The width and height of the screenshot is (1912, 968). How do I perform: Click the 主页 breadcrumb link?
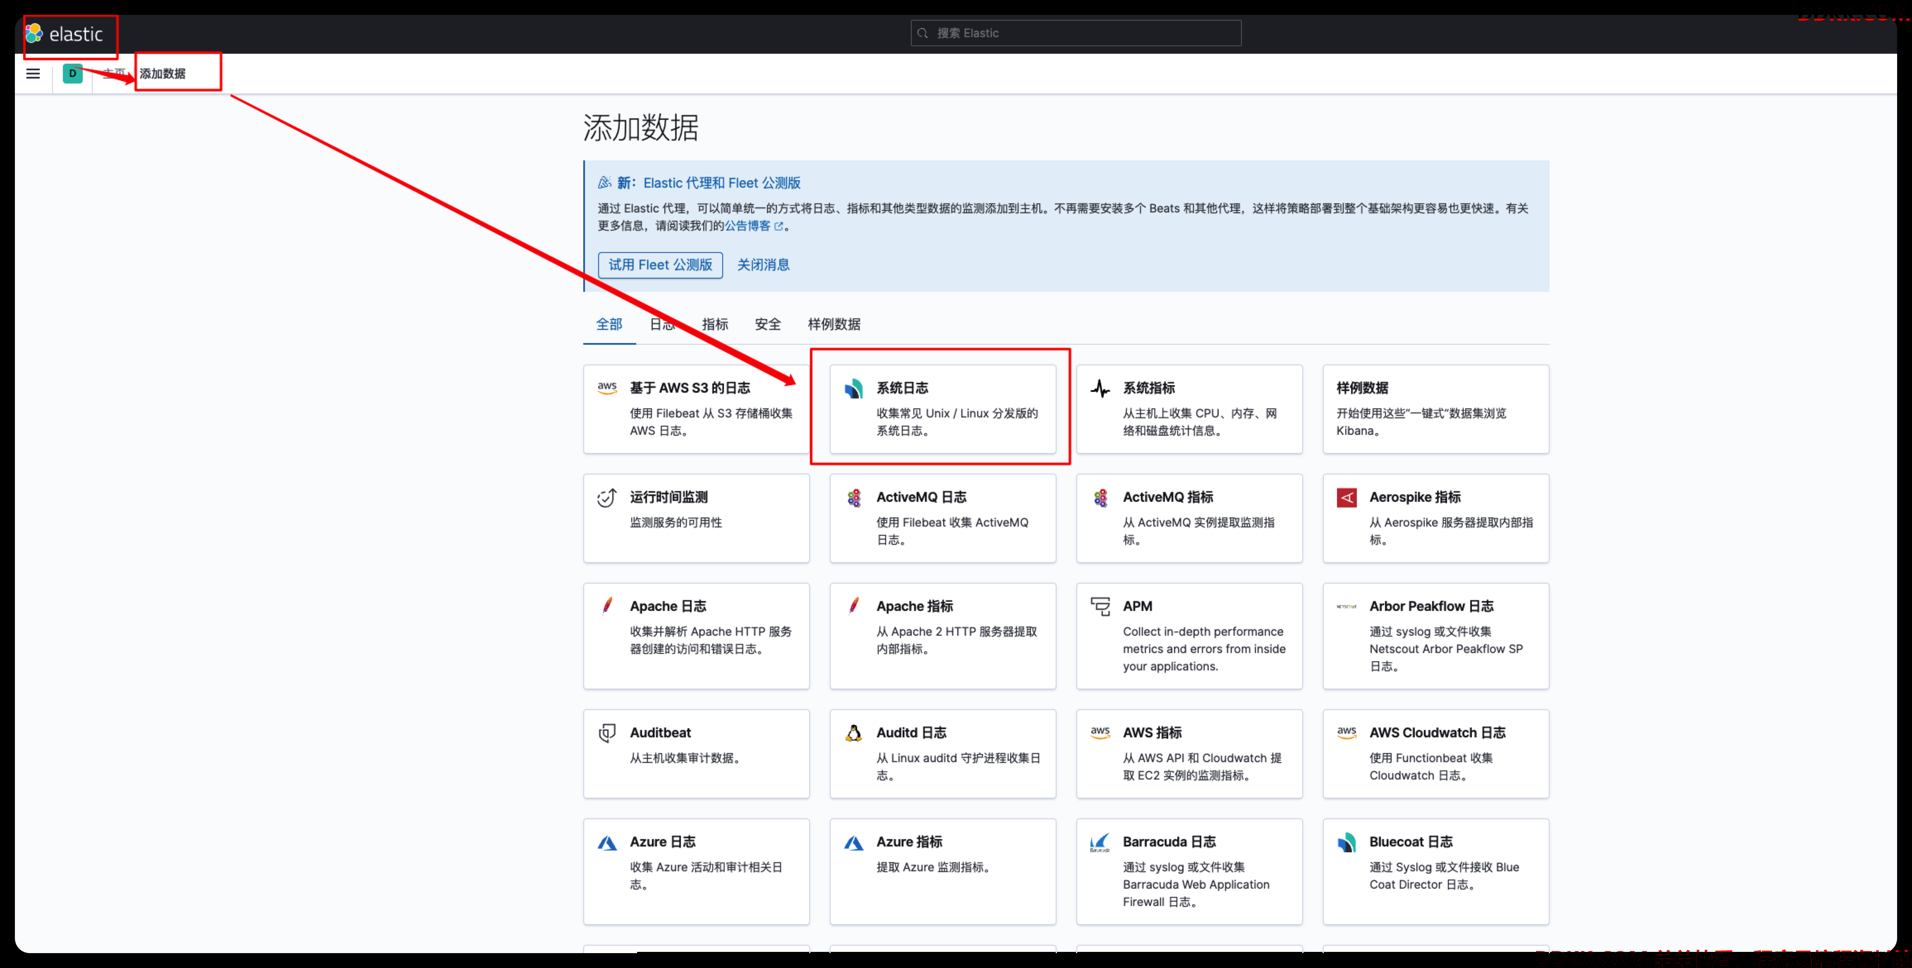tap(114, 74)
